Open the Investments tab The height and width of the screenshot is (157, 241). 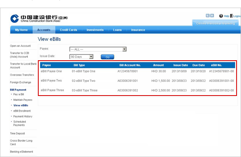click(x=95, y=30)
